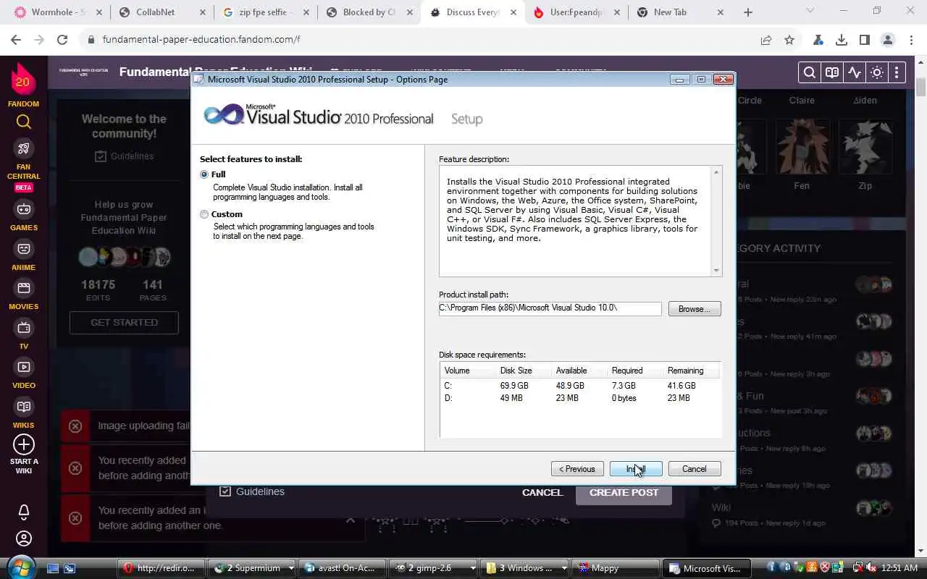Switch to the CollabNet browser tab
The height and width of the screenshot is (579, 927).
163,12
